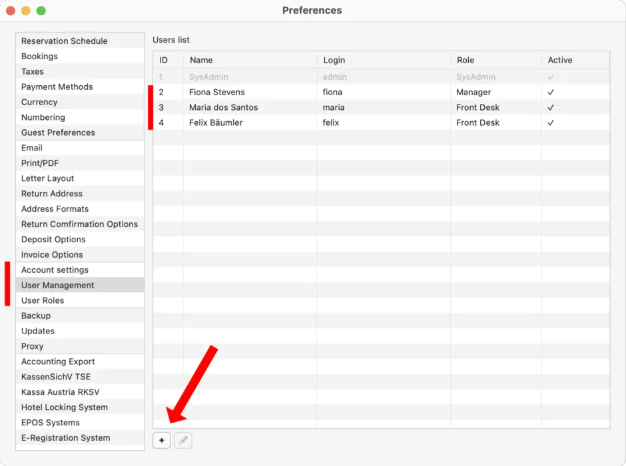Screen dimensions: 626x466
Task: Toggle active checkmark for Felix Bäumler
Action: [x=551, y=122]
